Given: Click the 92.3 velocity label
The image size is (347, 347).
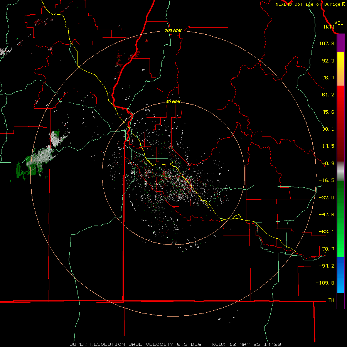Looking at the screenshot, I should [328, 61].
